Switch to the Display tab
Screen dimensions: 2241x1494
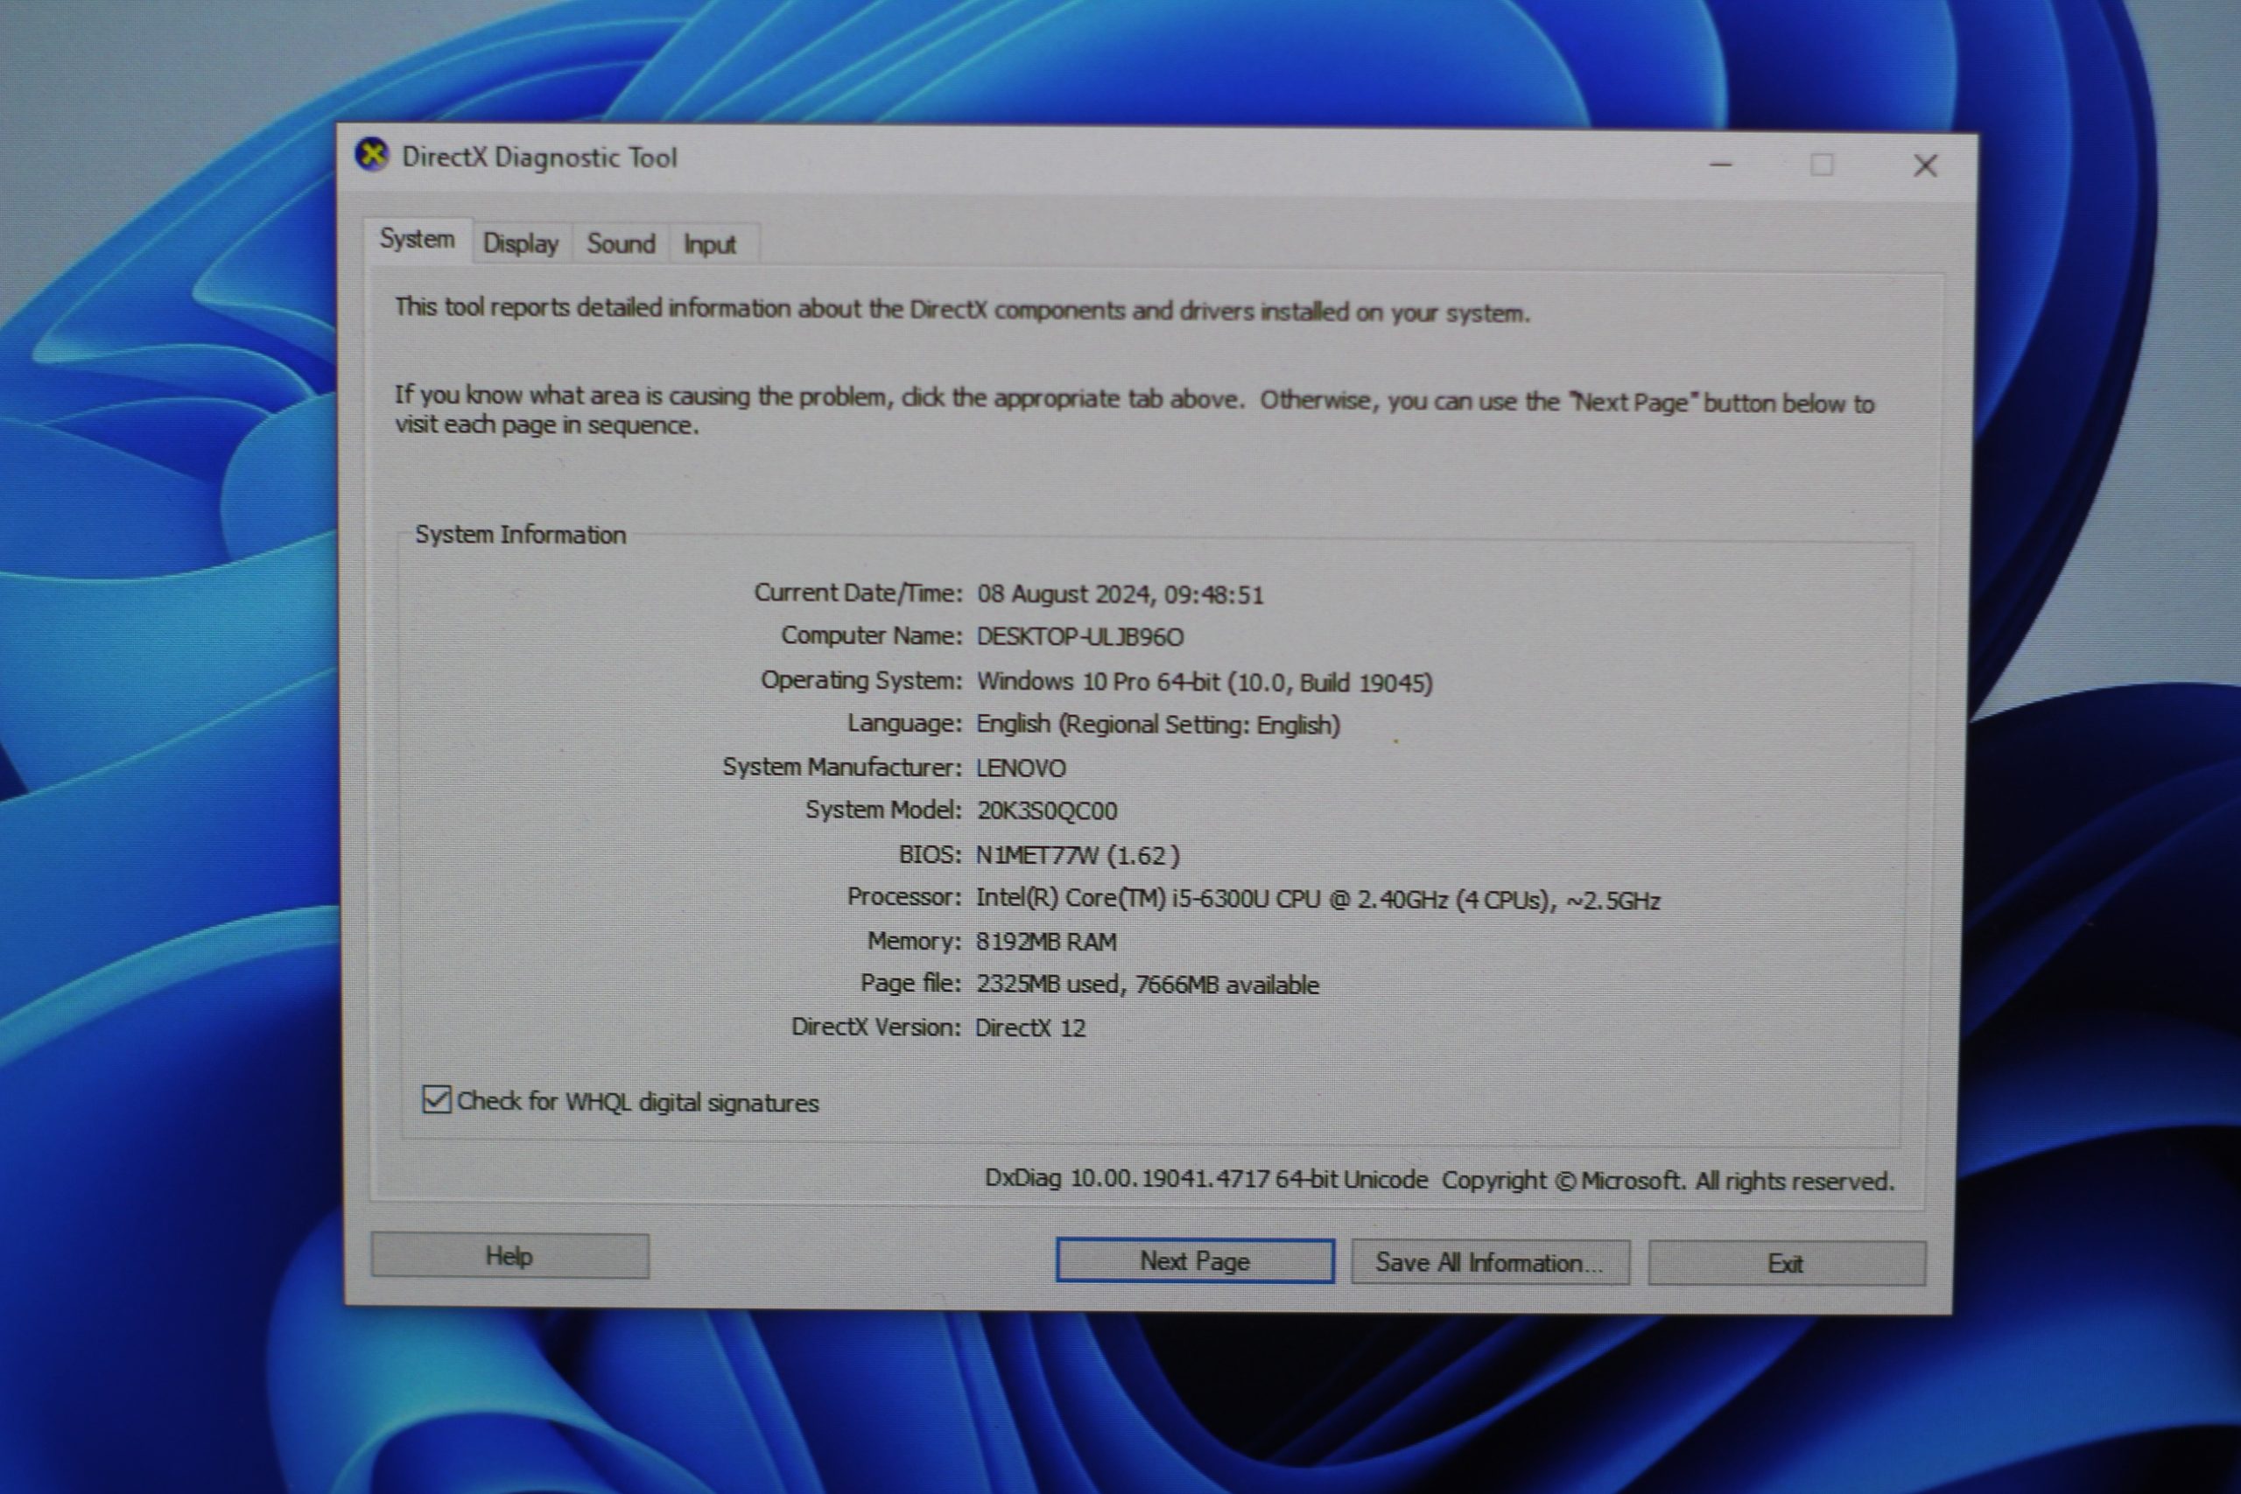point(520,244)
